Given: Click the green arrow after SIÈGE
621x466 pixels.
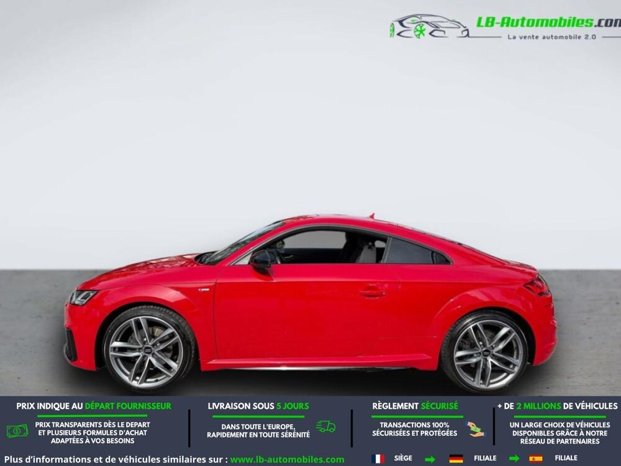Looking at the screenshot, I should (430, 459).
